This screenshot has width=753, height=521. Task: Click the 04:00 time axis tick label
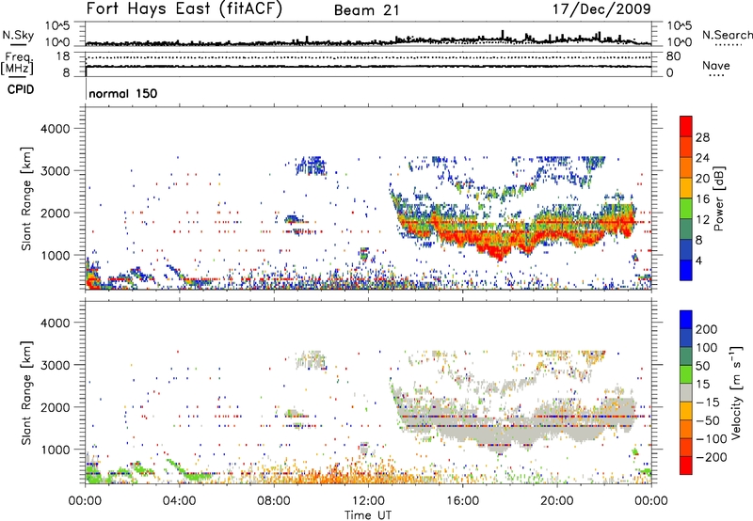[x=179, y=501]
